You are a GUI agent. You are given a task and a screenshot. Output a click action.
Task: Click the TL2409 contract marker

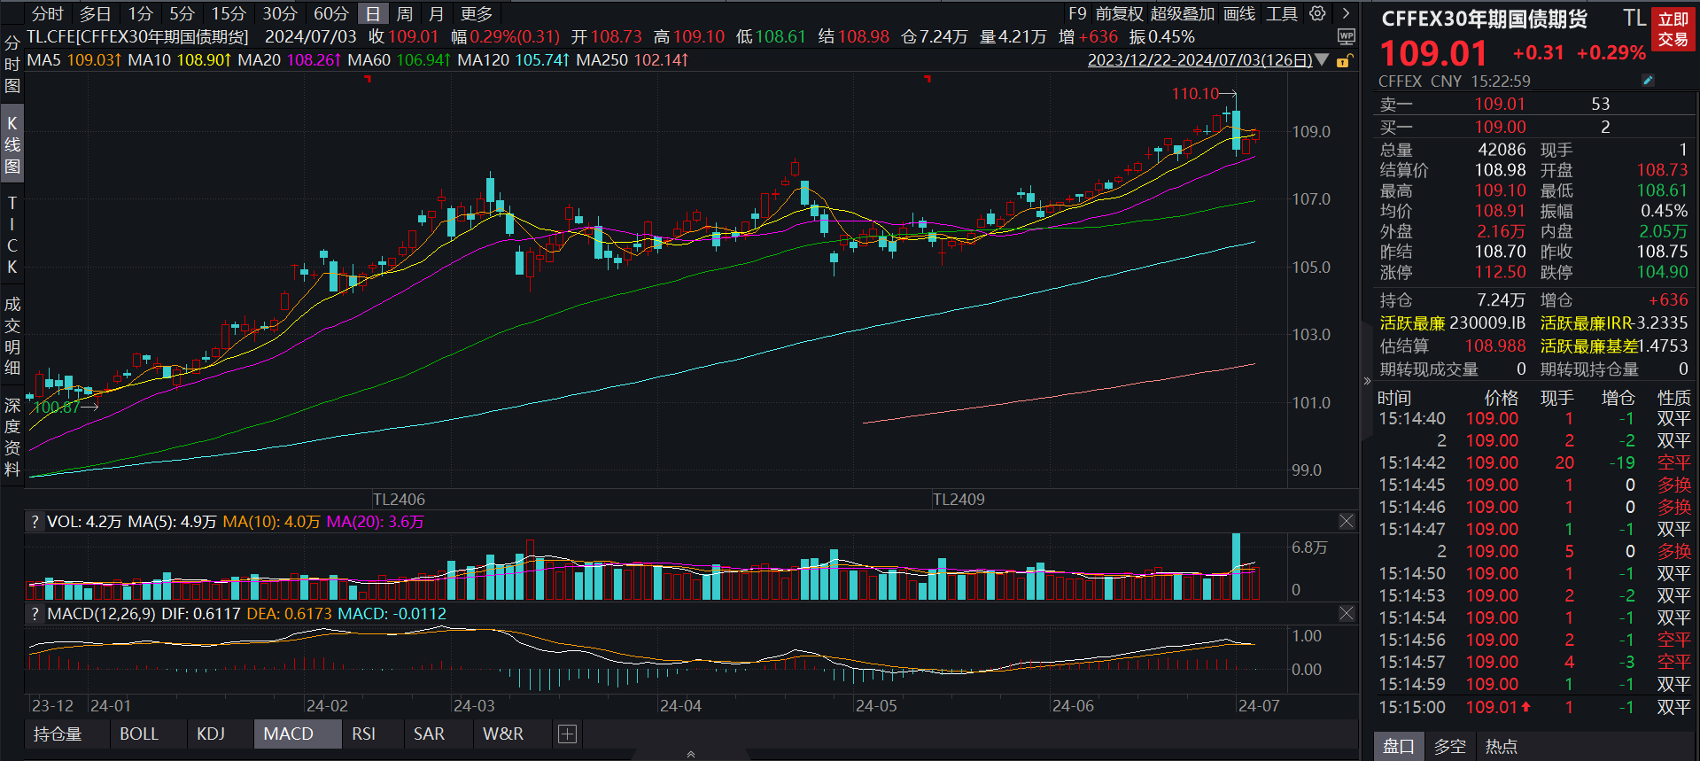coord(959,500)
